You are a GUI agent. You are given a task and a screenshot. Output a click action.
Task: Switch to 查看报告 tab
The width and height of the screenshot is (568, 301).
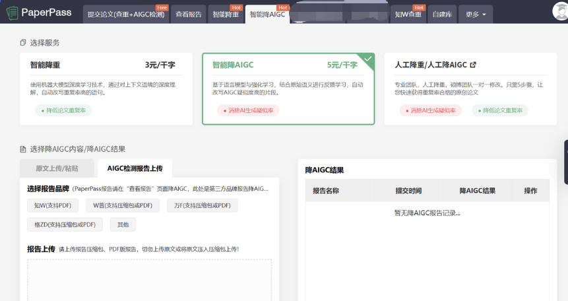[x=189, y=14]
